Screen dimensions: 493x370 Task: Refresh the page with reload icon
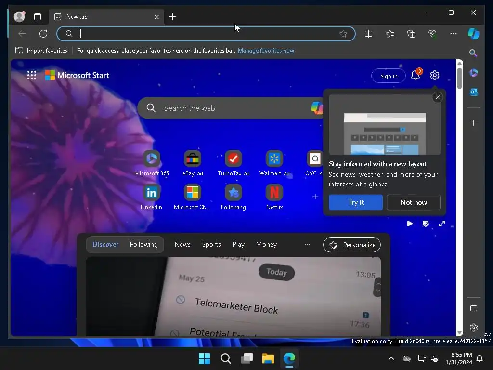[43, 34]
